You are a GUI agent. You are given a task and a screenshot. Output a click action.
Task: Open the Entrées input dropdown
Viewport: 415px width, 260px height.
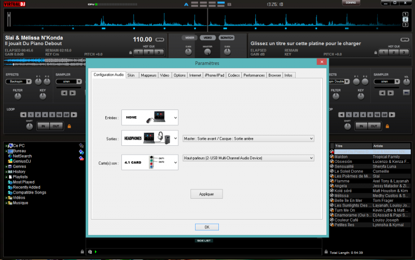coord(150,118)
